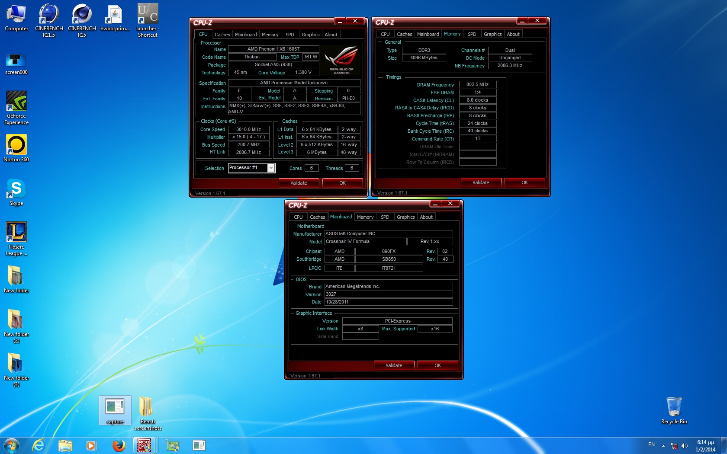Click the Republic of Gamers logo

341,60
